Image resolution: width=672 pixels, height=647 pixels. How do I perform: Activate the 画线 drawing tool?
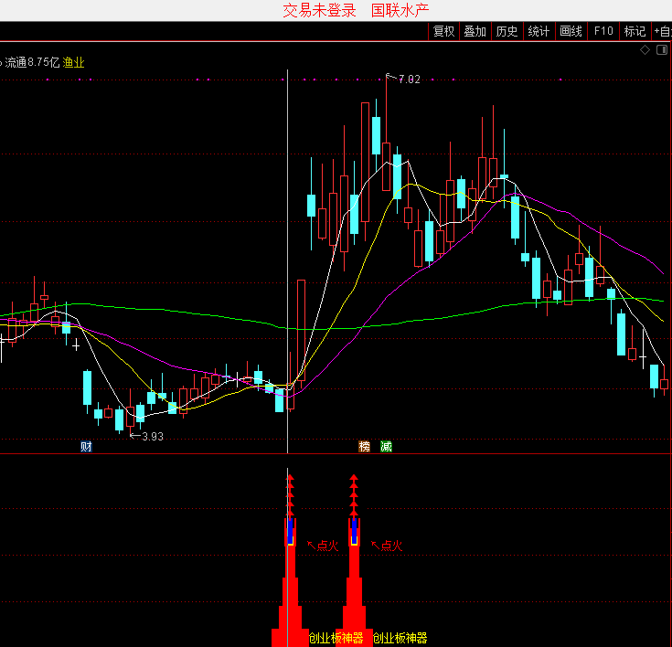click(x=571, y=31)
